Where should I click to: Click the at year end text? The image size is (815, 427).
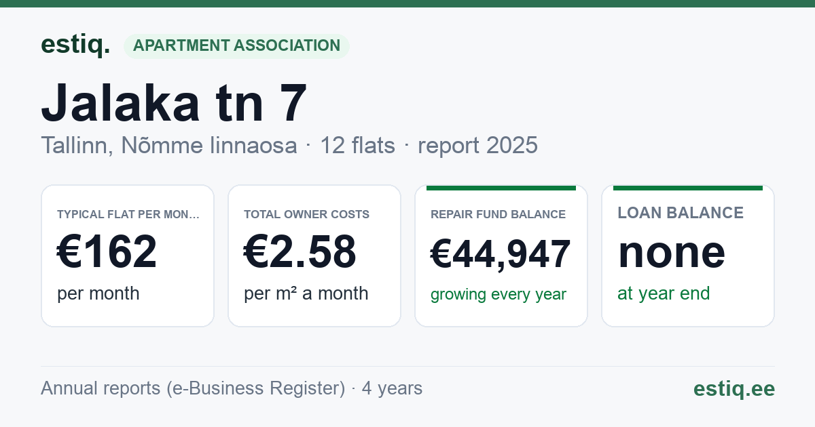tap(664, 293)
